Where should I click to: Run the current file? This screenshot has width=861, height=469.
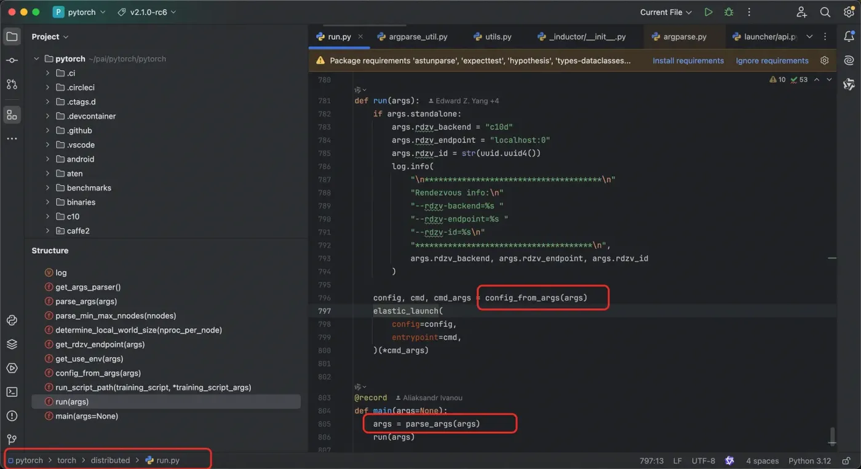click(x=708, y=12)
